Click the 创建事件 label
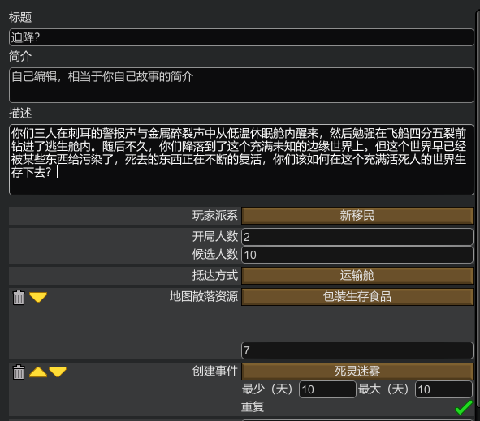Image resolution: width=480 pixels, height=421 pixels. tap(215, 372)
